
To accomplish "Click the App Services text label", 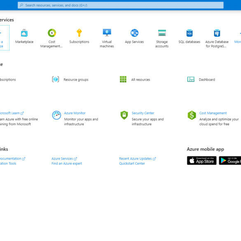I will [134, 42].
